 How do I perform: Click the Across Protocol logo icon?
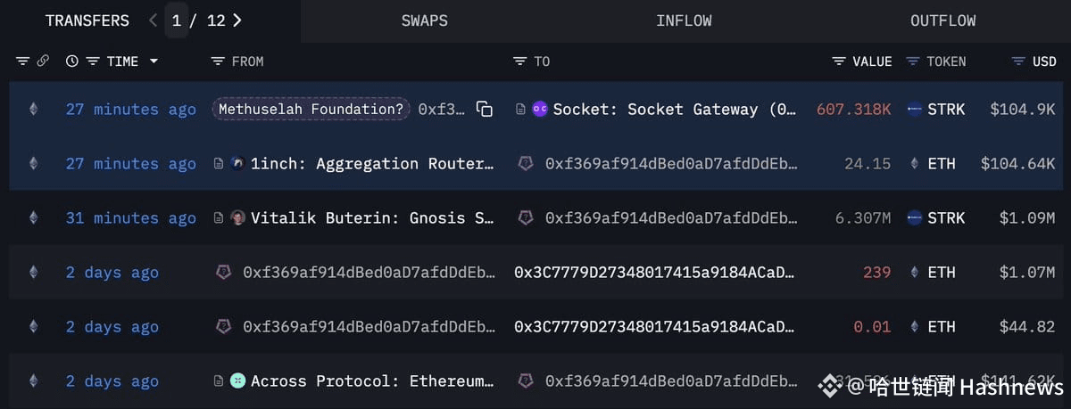237,381
